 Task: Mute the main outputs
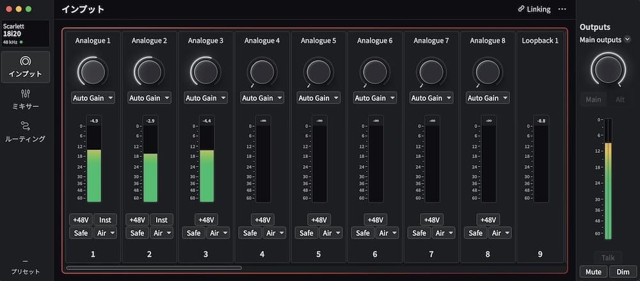(x=593, y=271)
